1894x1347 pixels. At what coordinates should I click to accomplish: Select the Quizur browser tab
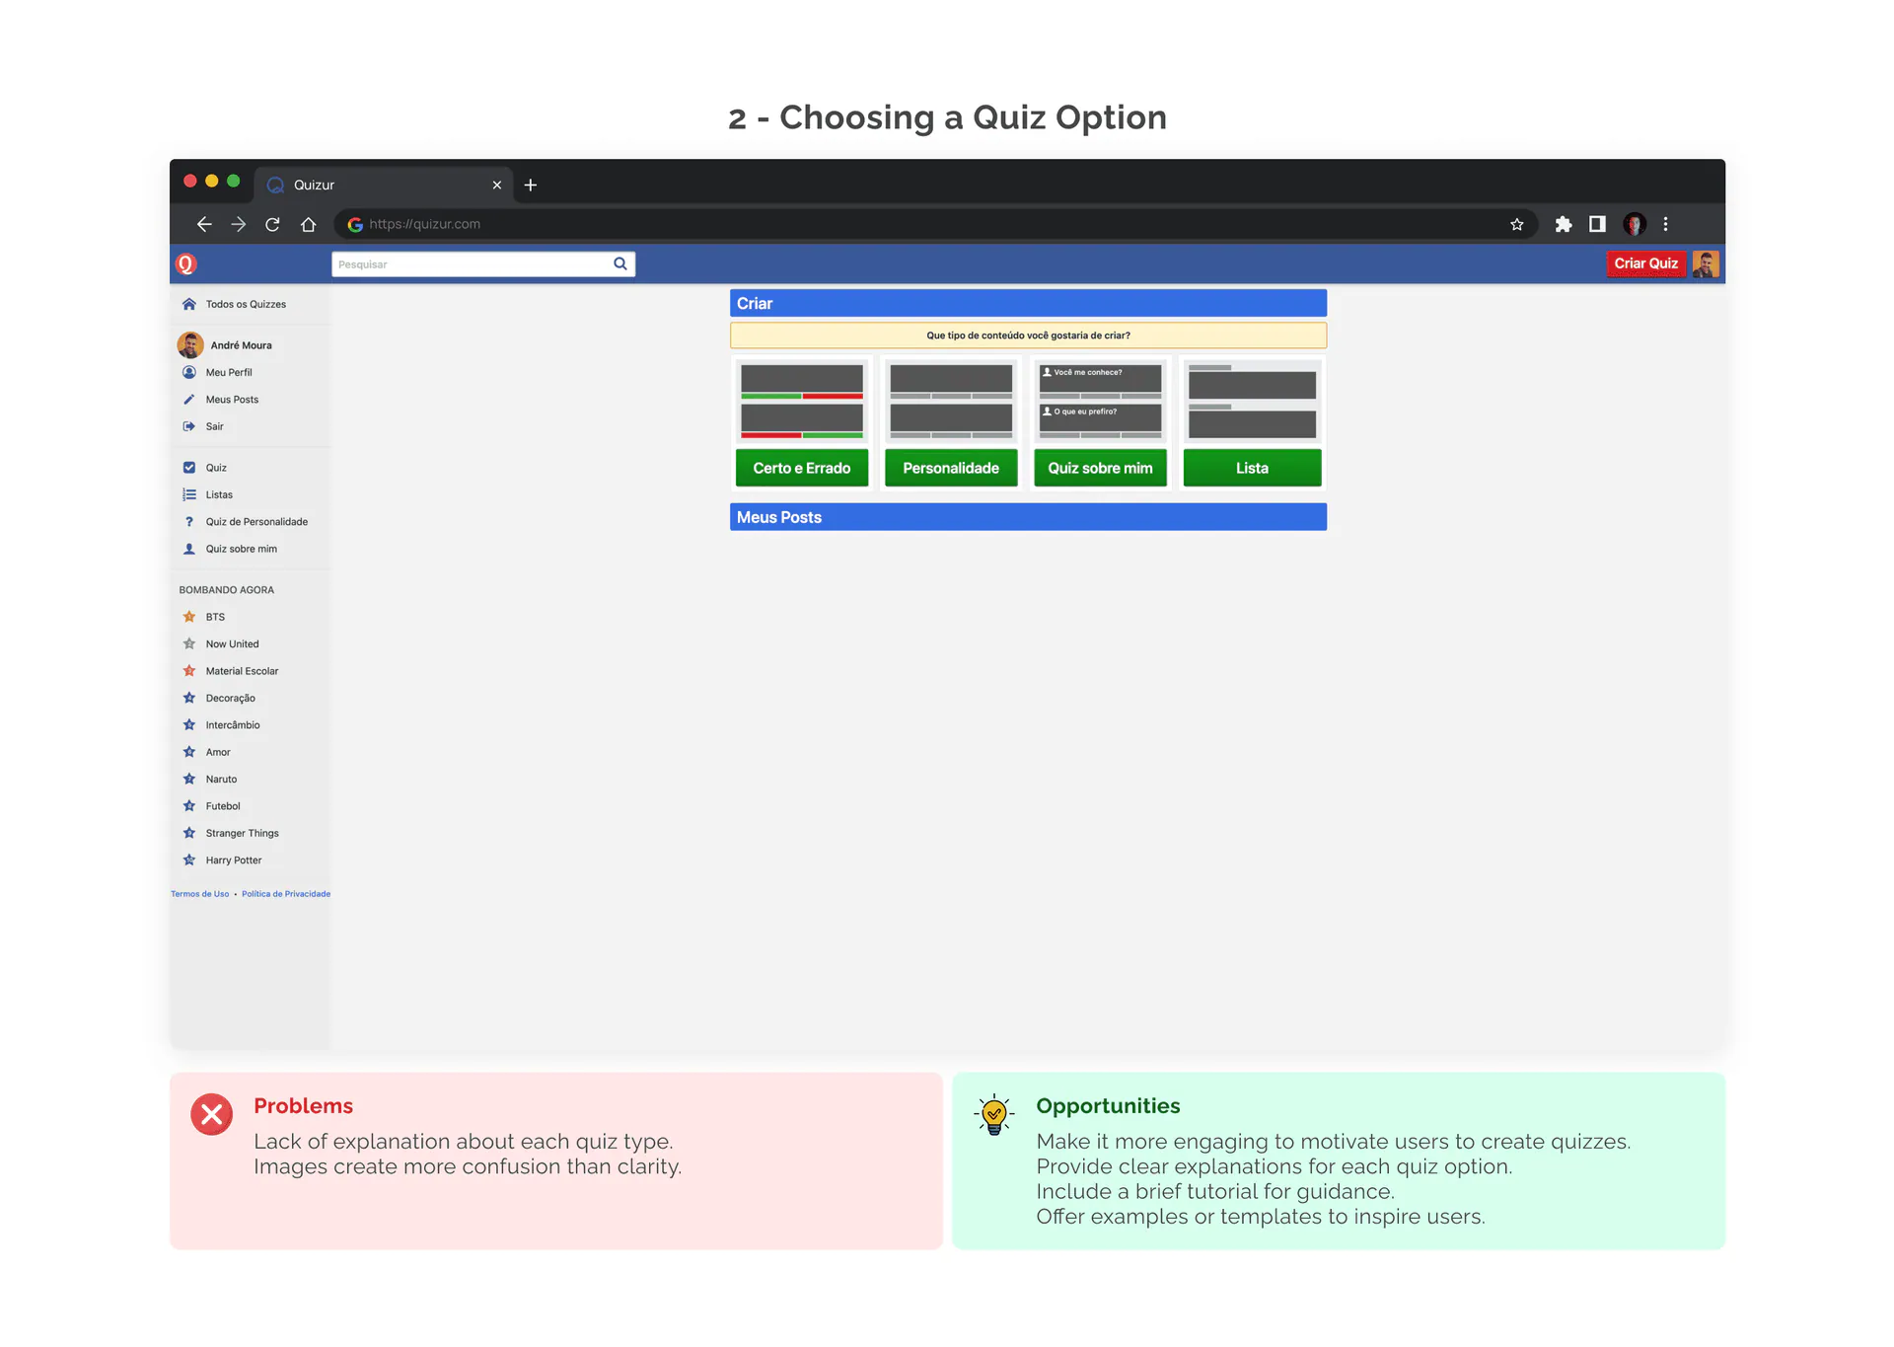pyautogui.click(x=384, y=185)
